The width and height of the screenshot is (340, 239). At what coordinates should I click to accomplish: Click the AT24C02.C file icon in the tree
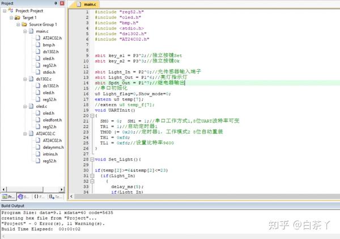tap(31, 133)
